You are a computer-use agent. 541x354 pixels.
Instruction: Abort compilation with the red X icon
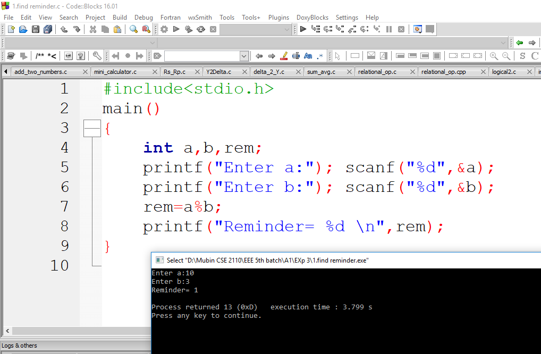tap(214, 29)
